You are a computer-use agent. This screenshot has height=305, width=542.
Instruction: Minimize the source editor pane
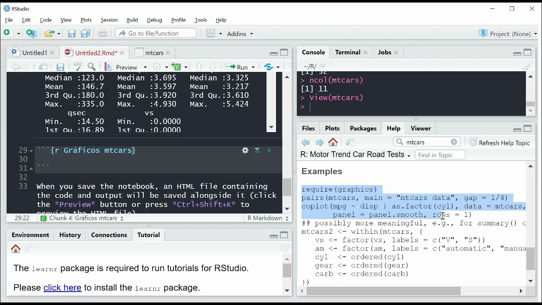[274, 53]
